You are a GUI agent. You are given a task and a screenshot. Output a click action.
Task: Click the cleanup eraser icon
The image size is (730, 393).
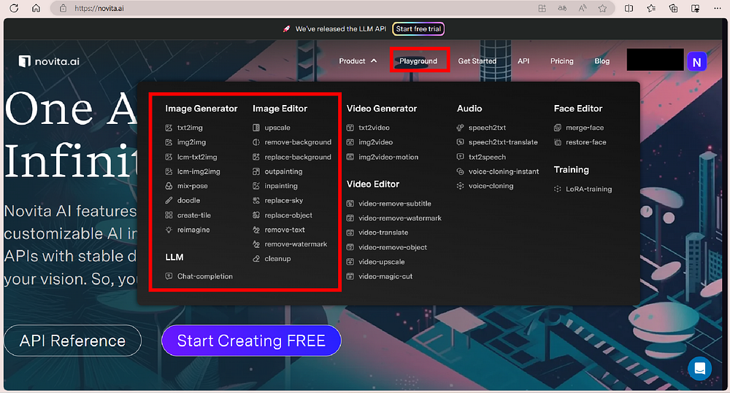pos(256,259)
